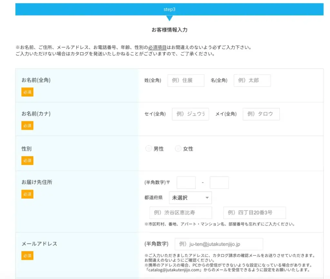Click the step3 progress bar header
The width and height of the screenshot is (330, 279).
pyautogui.click(x=170, y=9)
